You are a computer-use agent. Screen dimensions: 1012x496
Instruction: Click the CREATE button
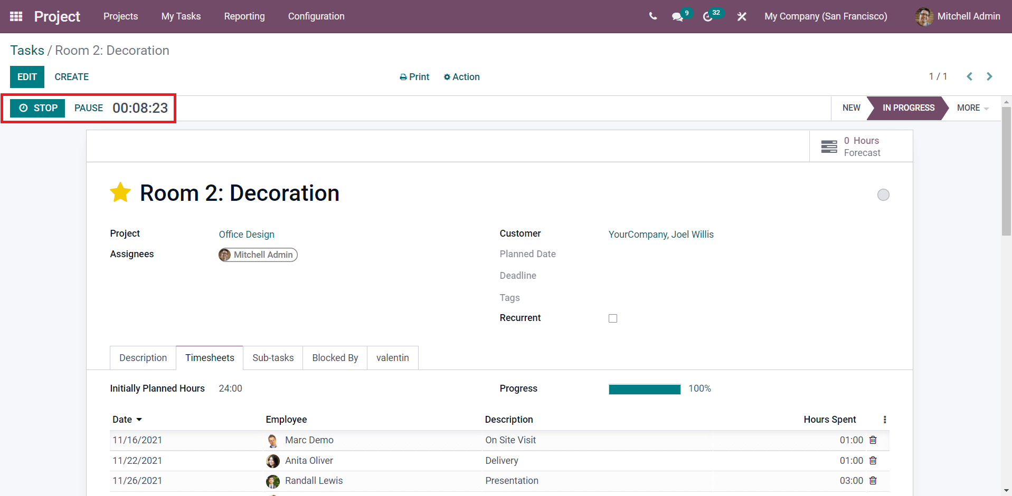[72, 77]
